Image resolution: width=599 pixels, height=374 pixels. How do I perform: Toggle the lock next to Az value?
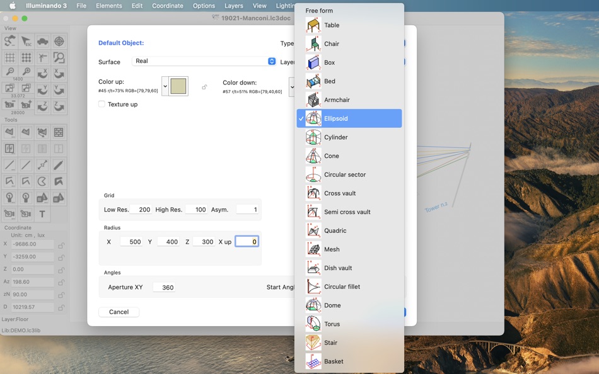tap(61, 283)
